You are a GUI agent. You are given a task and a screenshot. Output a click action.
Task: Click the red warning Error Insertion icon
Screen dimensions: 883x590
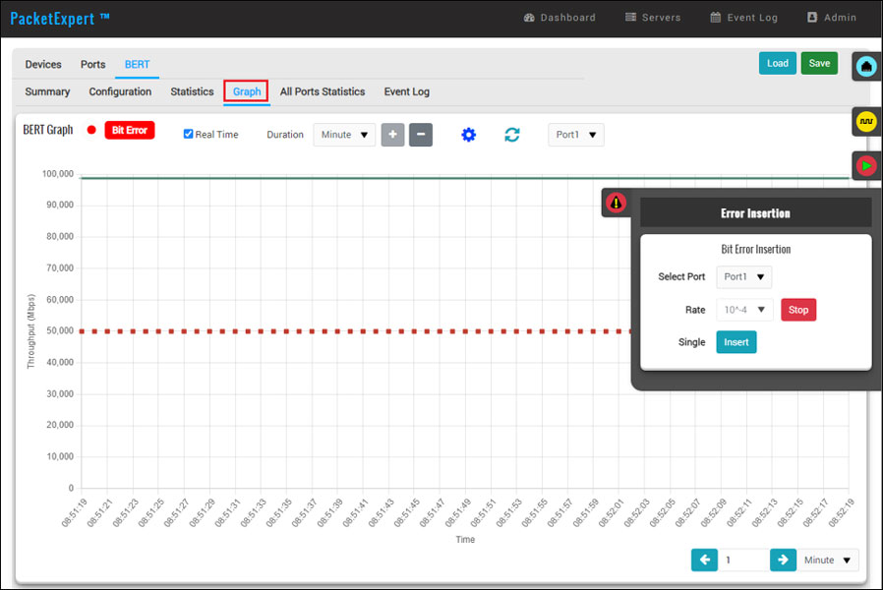coord(617,203)
